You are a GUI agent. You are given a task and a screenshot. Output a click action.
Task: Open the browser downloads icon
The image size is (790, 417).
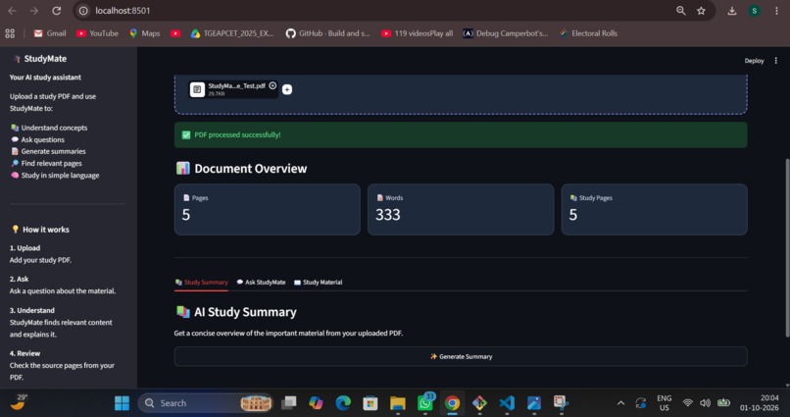[x=732, y=11]
